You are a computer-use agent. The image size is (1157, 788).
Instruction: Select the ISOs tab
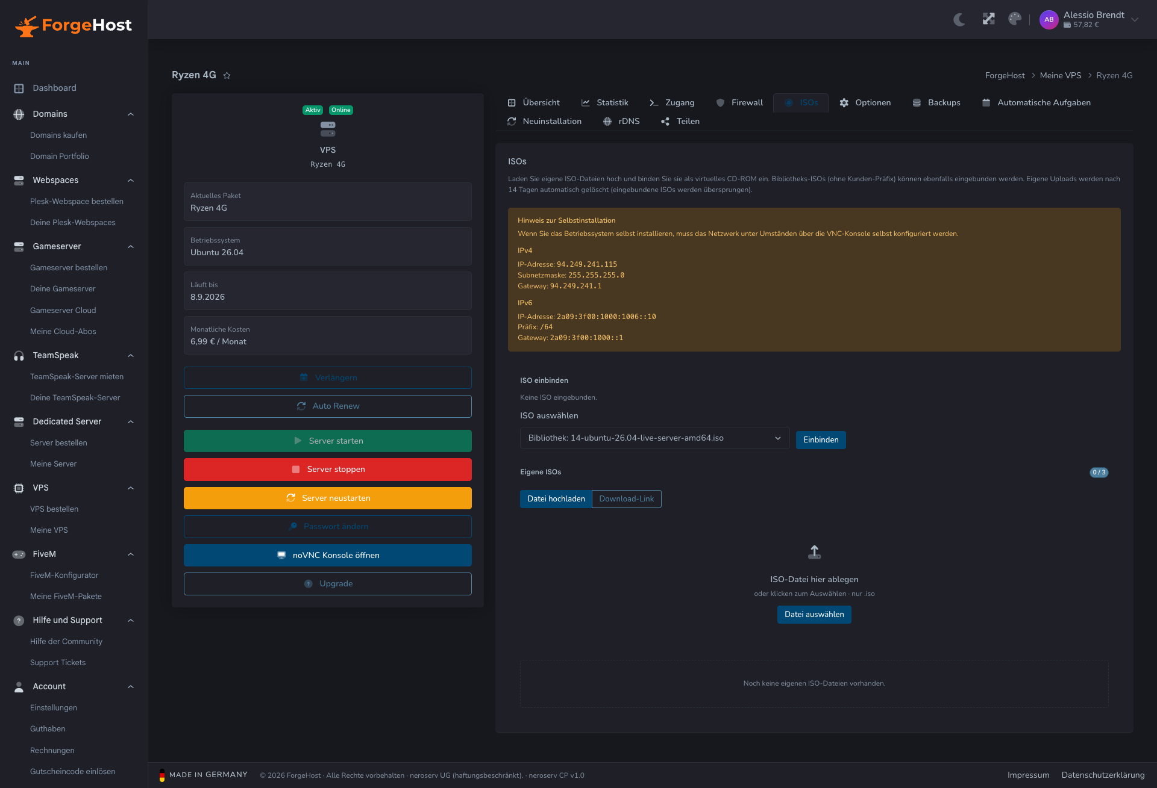(x=801, y=102)
